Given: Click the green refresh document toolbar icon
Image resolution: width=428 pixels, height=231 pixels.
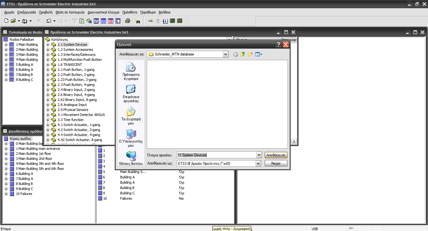Looking at the screenshot, I should coord(82,21).
